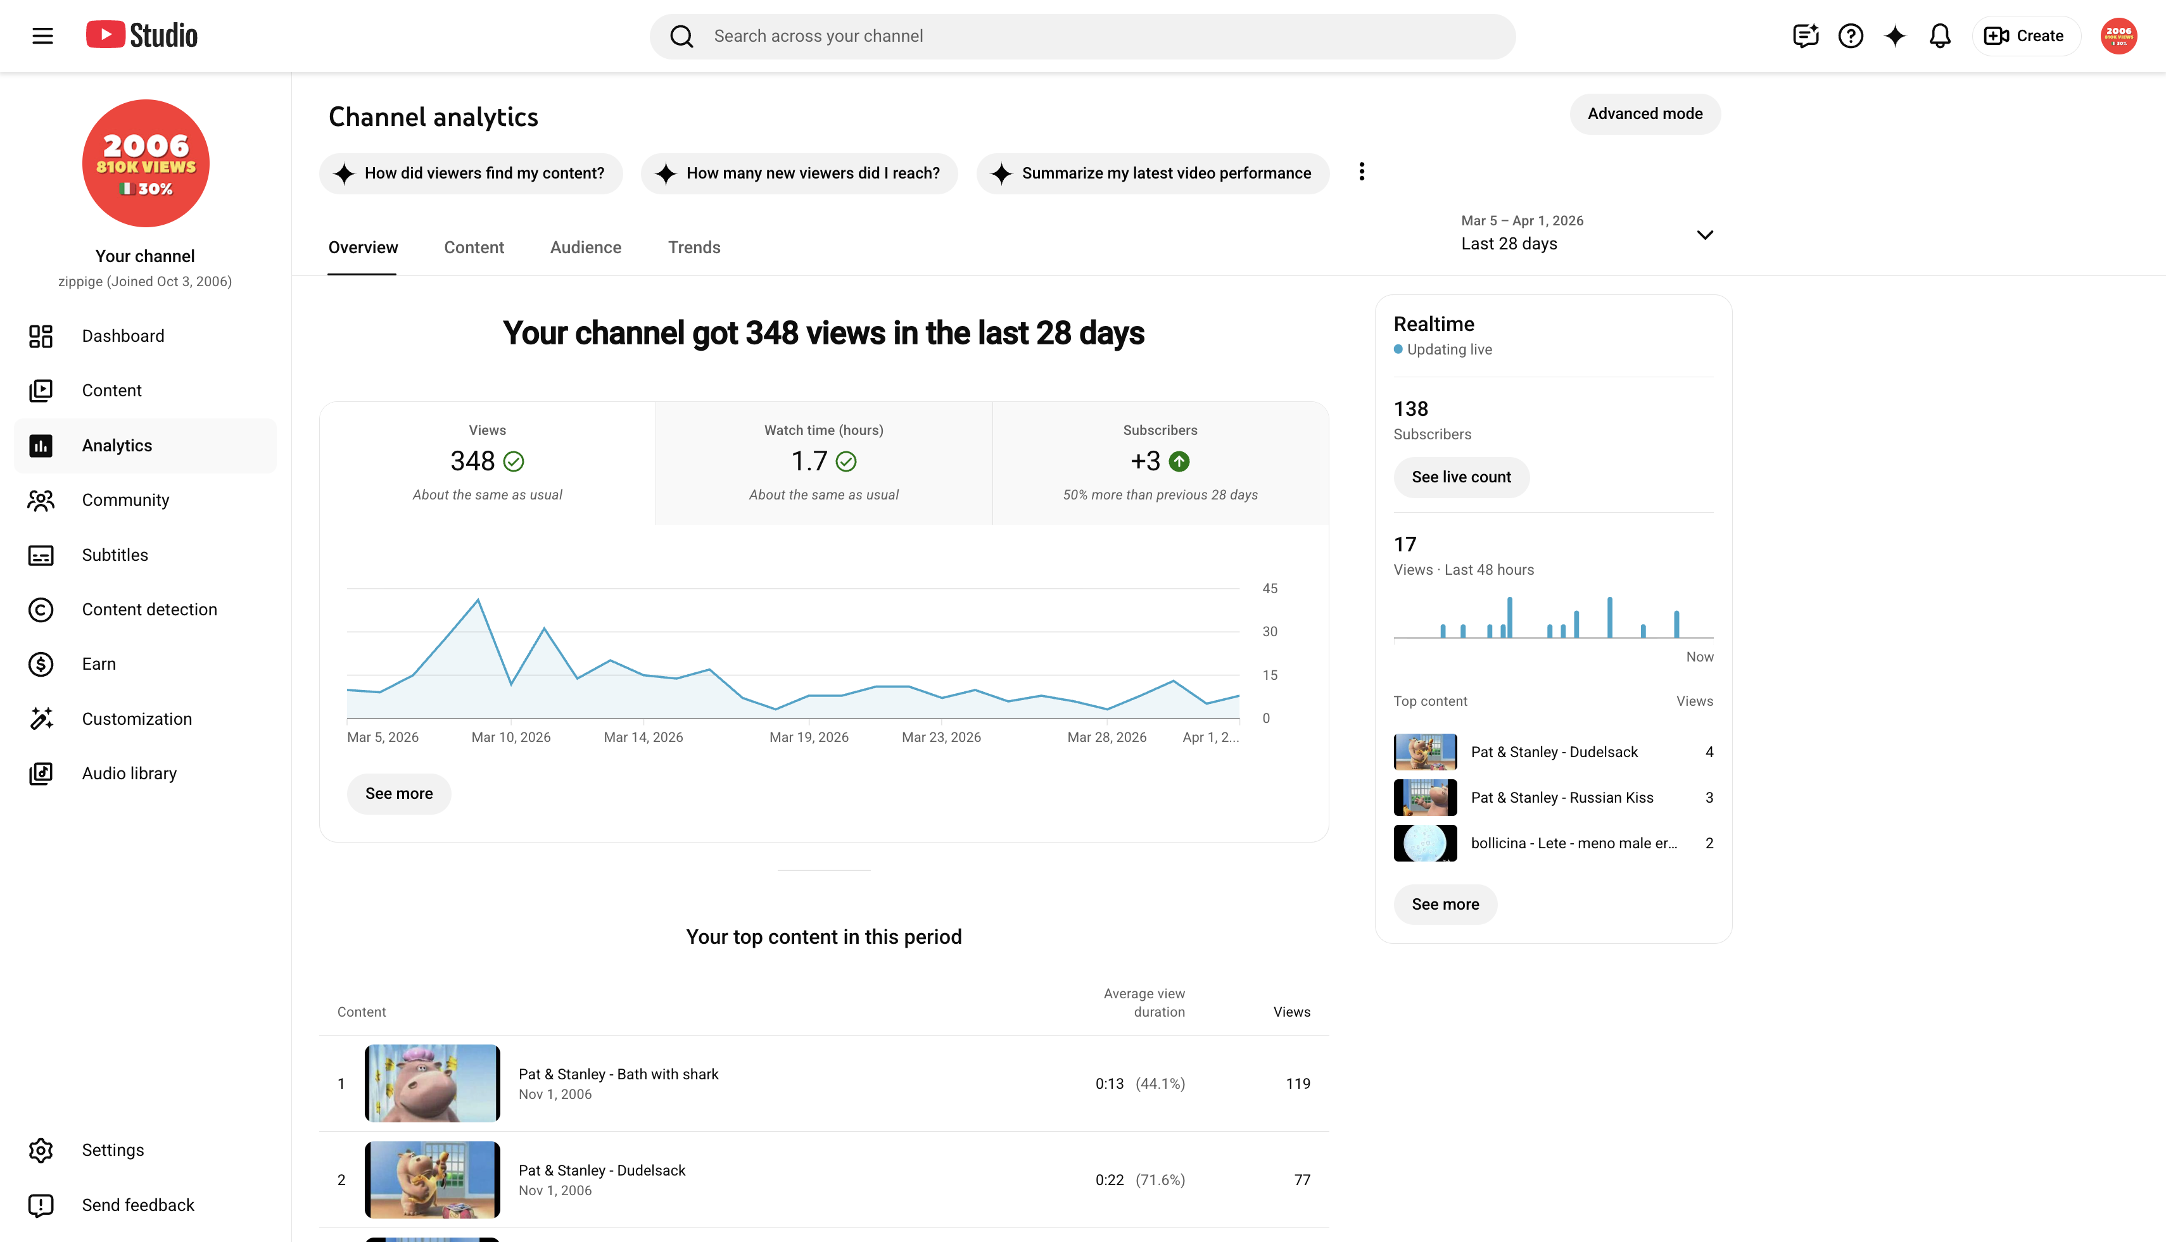Open the comments shortcut icon in the header
The image size is (2166, 1242).
1806,36
